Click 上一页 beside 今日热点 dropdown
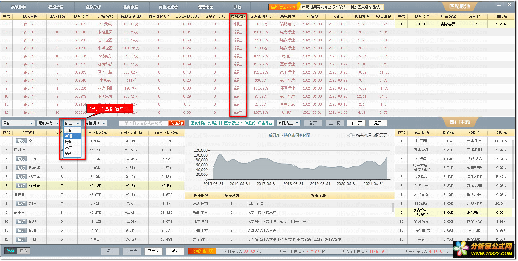The image size is (518, 261). [x=335, y=123]
